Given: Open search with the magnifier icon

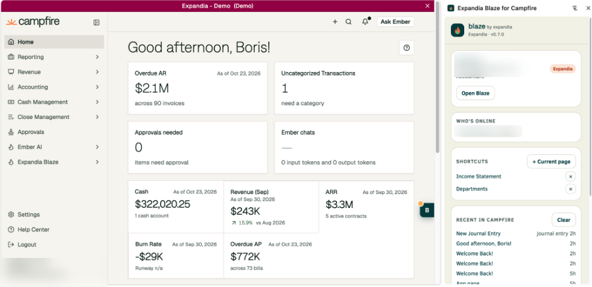Looking at the screenshot, I should click(x=348, y=22).
